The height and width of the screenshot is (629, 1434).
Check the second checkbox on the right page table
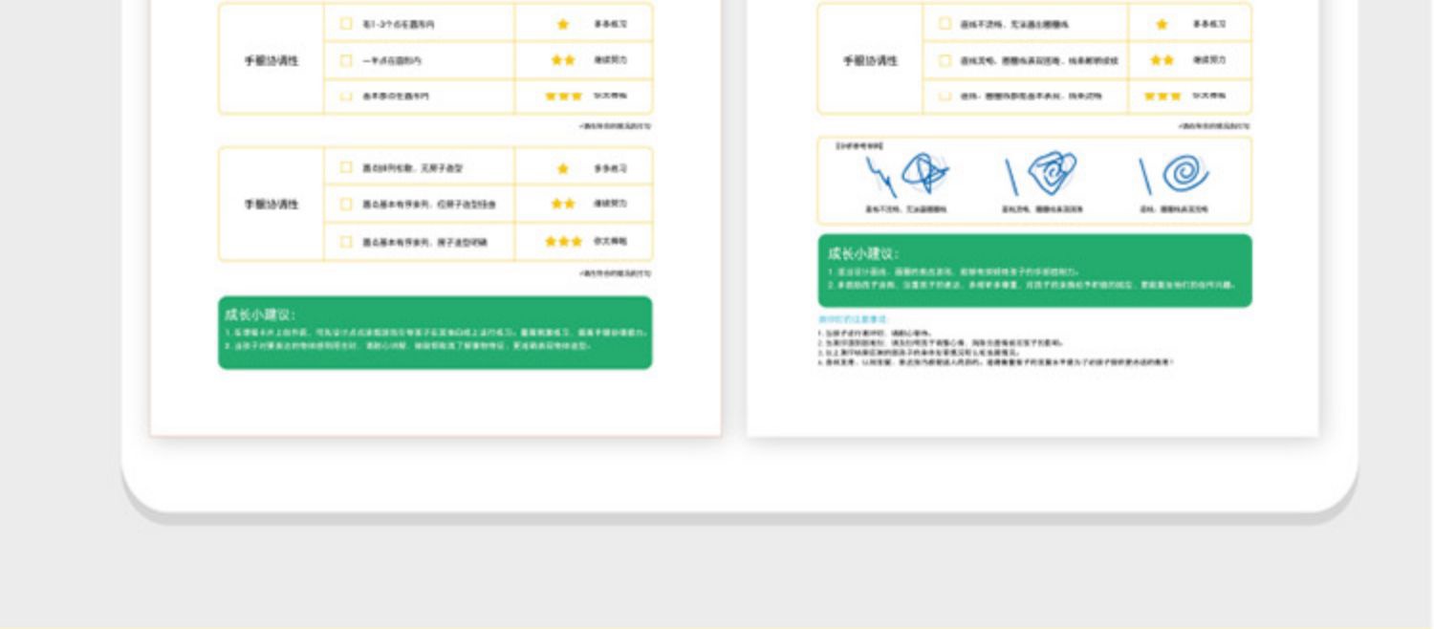point(945,60)
